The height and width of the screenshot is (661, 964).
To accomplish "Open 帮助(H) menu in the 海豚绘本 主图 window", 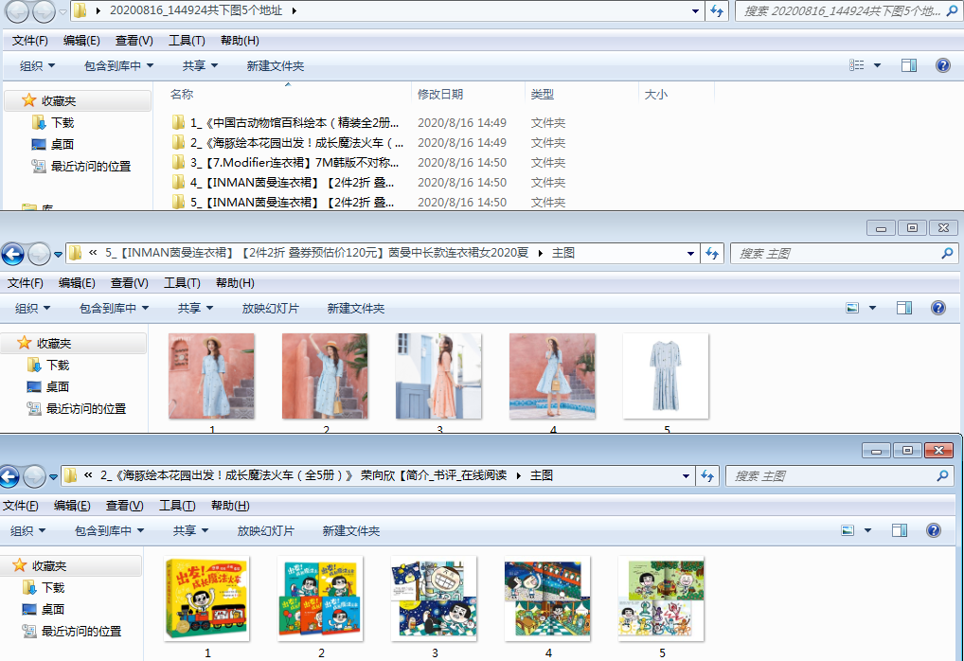I will pos(230,506).
